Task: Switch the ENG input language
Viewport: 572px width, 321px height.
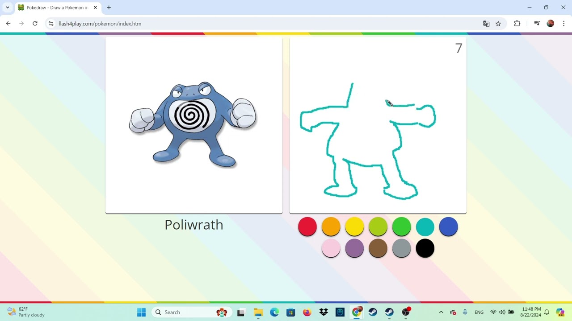Action: [x=479, y=312]
